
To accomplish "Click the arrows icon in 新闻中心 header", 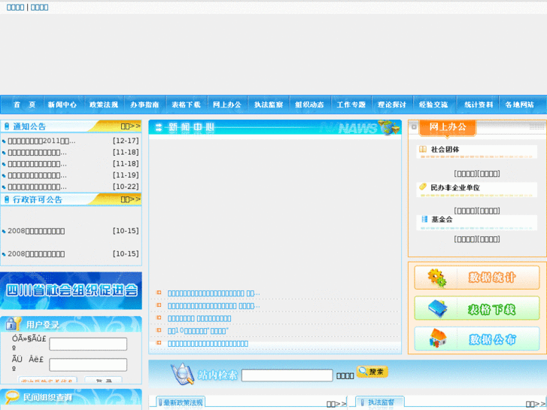I will tap(159, 127).
